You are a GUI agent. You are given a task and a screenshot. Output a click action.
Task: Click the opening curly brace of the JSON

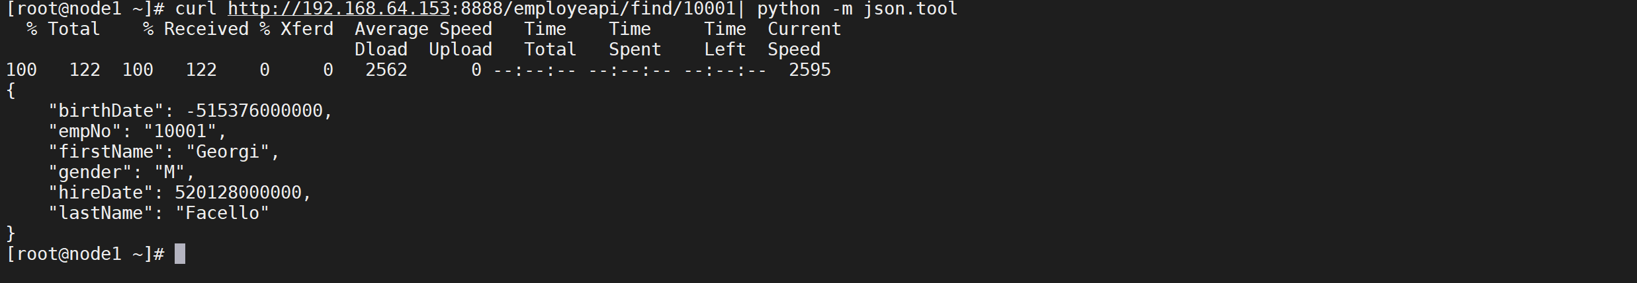(x=11, y=90)
